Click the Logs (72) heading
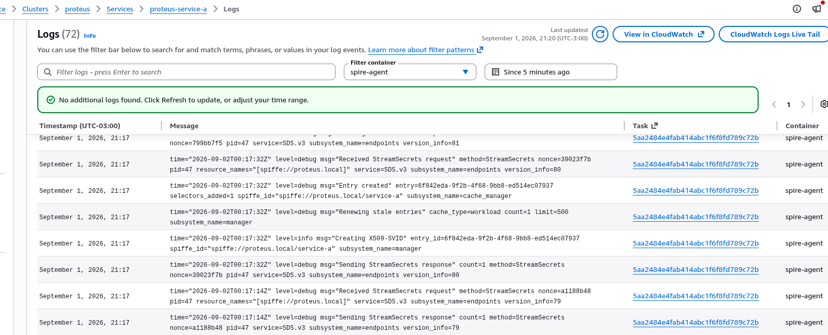Screen dimensions: 828x335 pos(59,34)
